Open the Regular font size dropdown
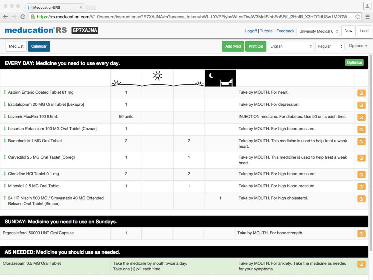The image size is (373, 280). click(x=330, y=47)
